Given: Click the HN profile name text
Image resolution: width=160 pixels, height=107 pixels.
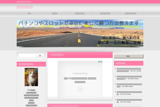Looking at the screenshot, I should tap(31, 90).
